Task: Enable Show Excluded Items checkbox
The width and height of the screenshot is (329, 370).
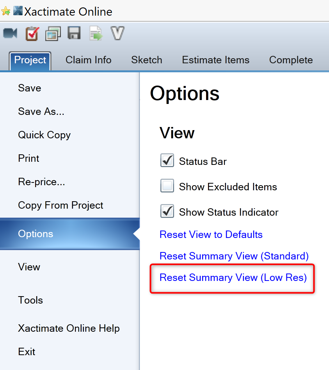Action: pyautogui.click(x=167, y=186)
